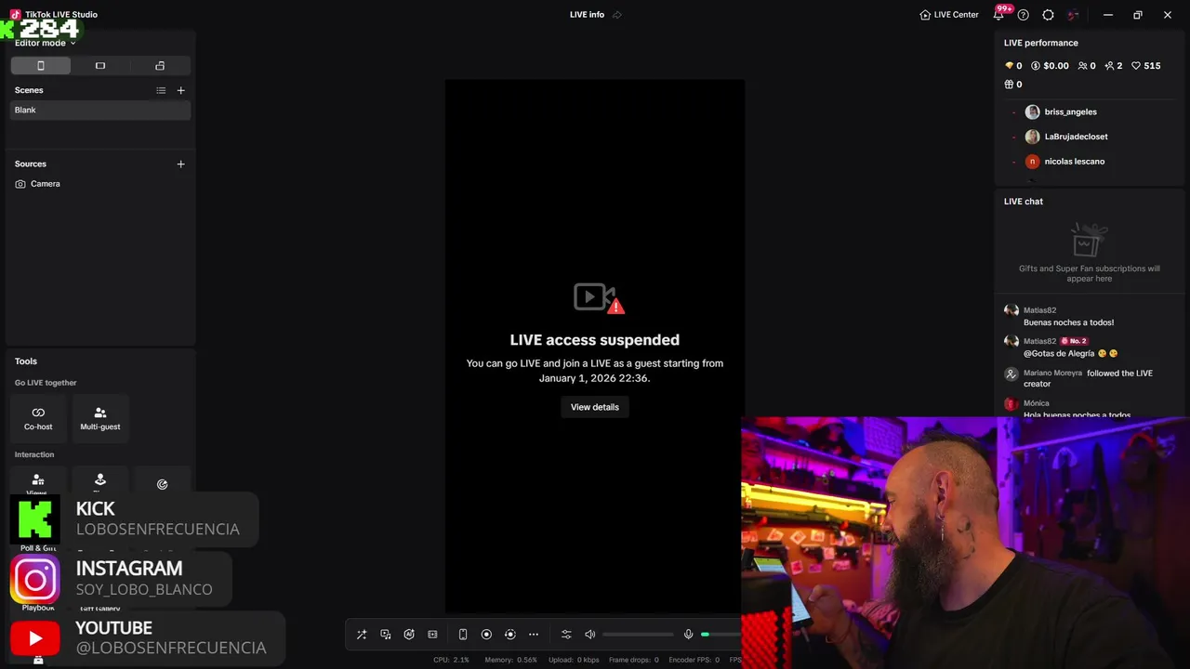Open LIVE Center

click(x=949, y=15)
